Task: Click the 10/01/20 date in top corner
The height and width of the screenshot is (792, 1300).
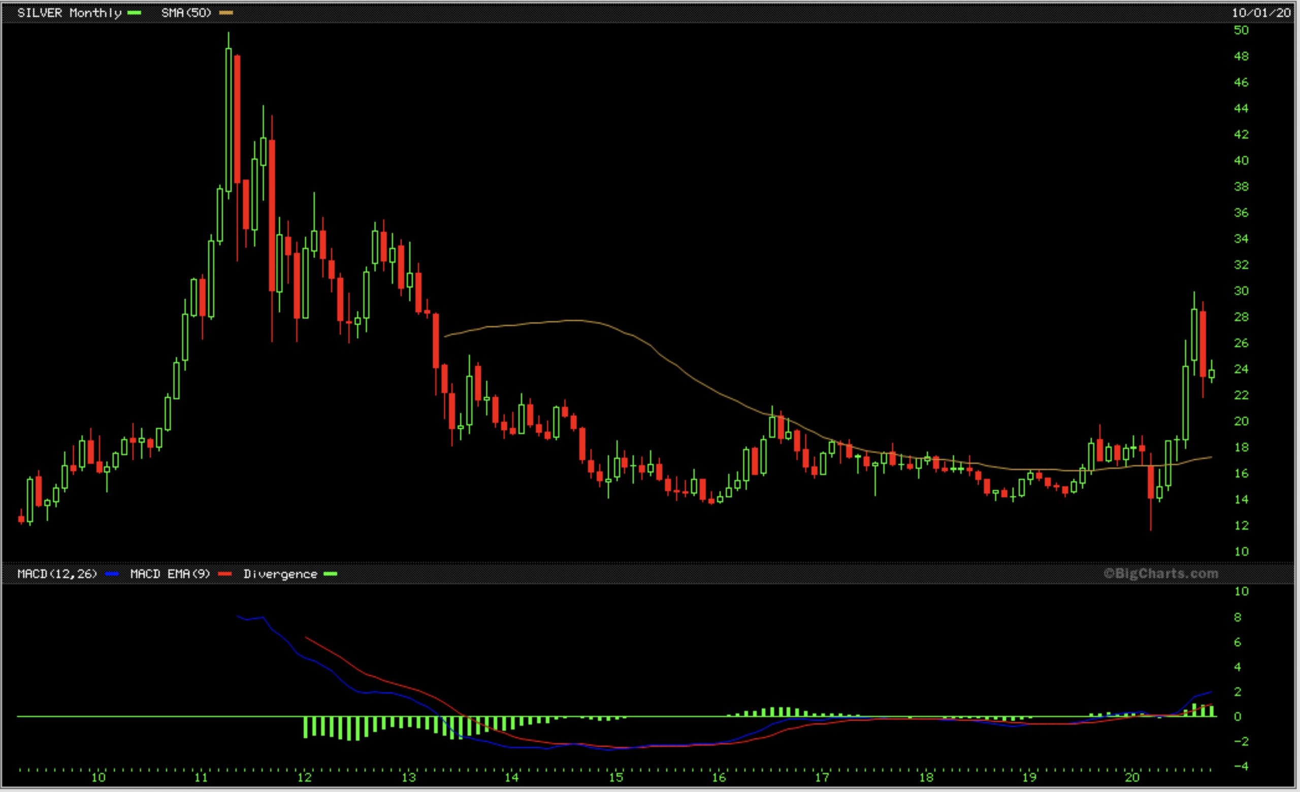Action: point(1261,13)
